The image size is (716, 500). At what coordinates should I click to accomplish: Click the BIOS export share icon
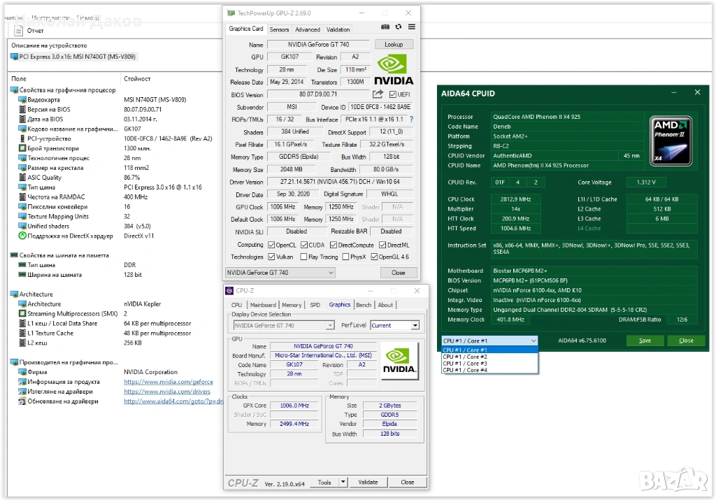(x=378, y=94)
